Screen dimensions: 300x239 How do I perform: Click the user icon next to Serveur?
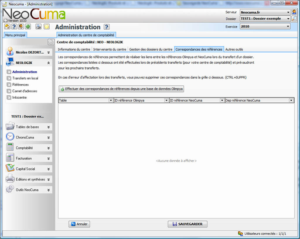point(294,12)
